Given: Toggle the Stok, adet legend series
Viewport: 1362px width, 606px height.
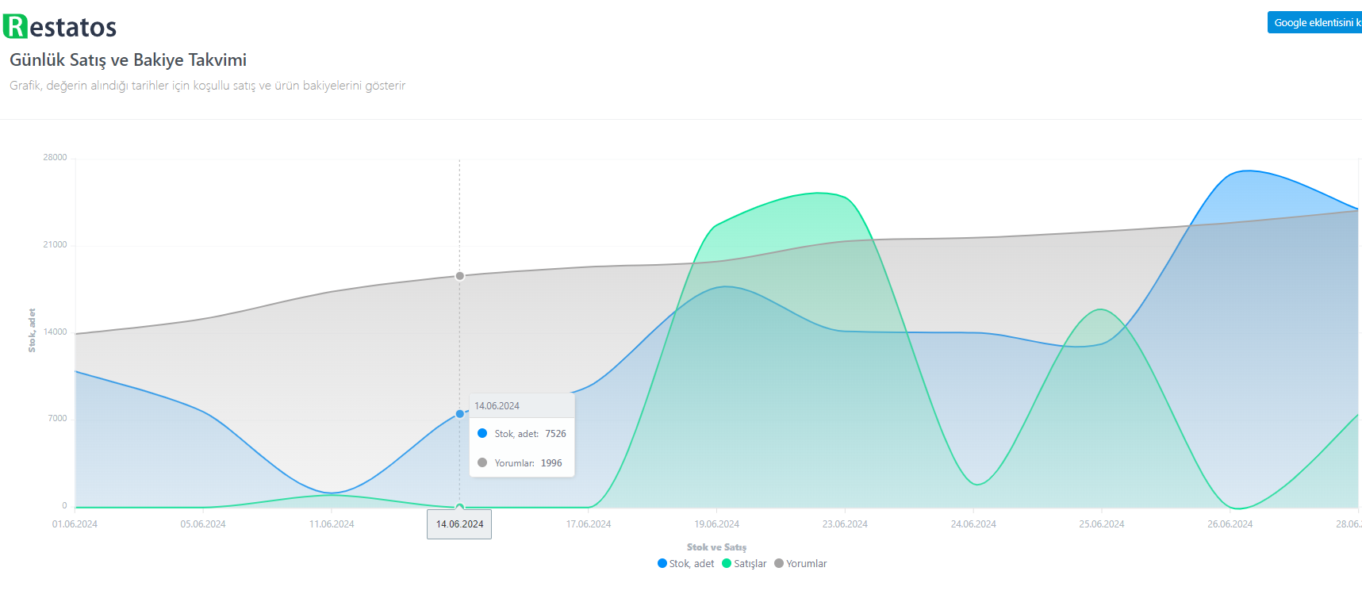Looking at the screenshot, I should pyautogui.click(x=686, y=564).
